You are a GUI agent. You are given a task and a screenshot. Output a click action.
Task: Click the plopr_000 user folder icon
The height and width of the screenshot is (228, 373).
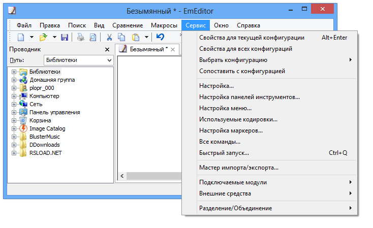point(23,88)
